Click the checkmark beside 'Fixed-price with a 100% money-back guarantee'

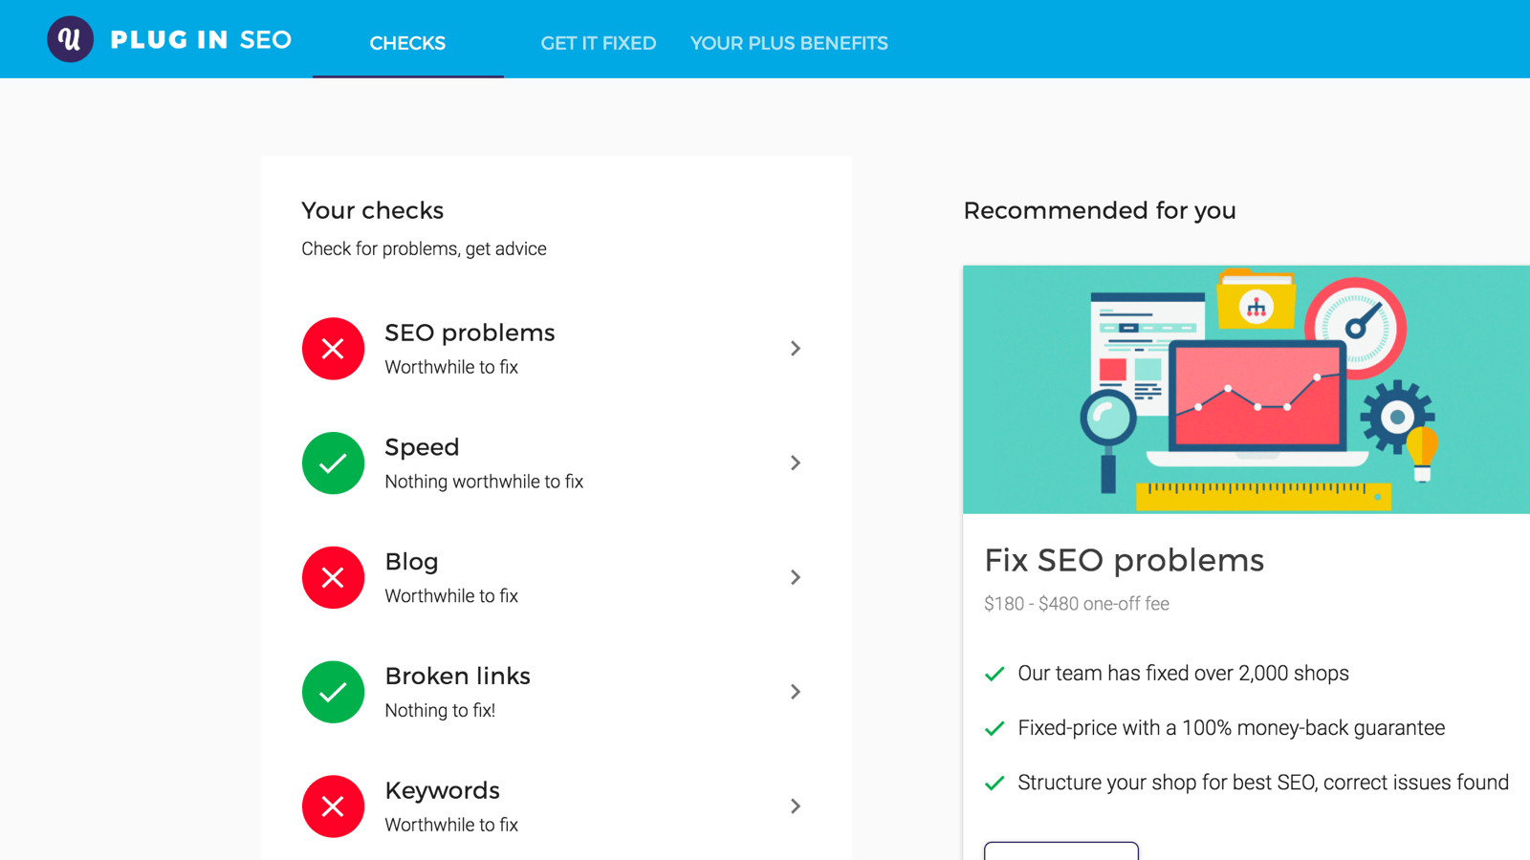(x=994, y=727)
